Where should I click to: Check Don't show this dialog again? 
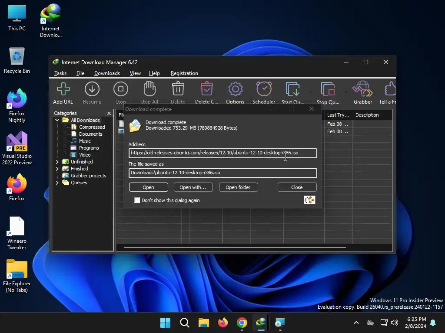click(x=137, y=200)
